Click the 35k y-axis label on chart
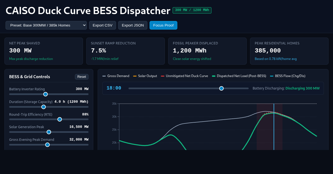 pos(114,104)
